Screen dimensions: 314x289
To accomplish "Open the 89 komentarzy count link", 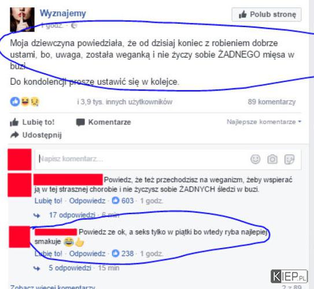I will [x=272, y=102].
